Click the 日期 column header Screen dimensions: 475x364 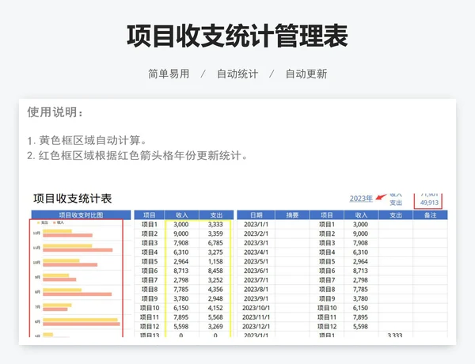click(256, 215)
